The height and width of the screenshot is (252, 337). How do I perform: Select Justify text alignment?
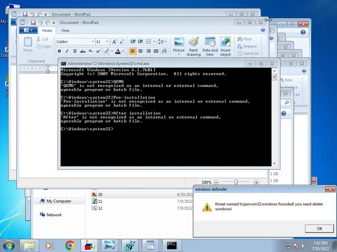[156, 51]
